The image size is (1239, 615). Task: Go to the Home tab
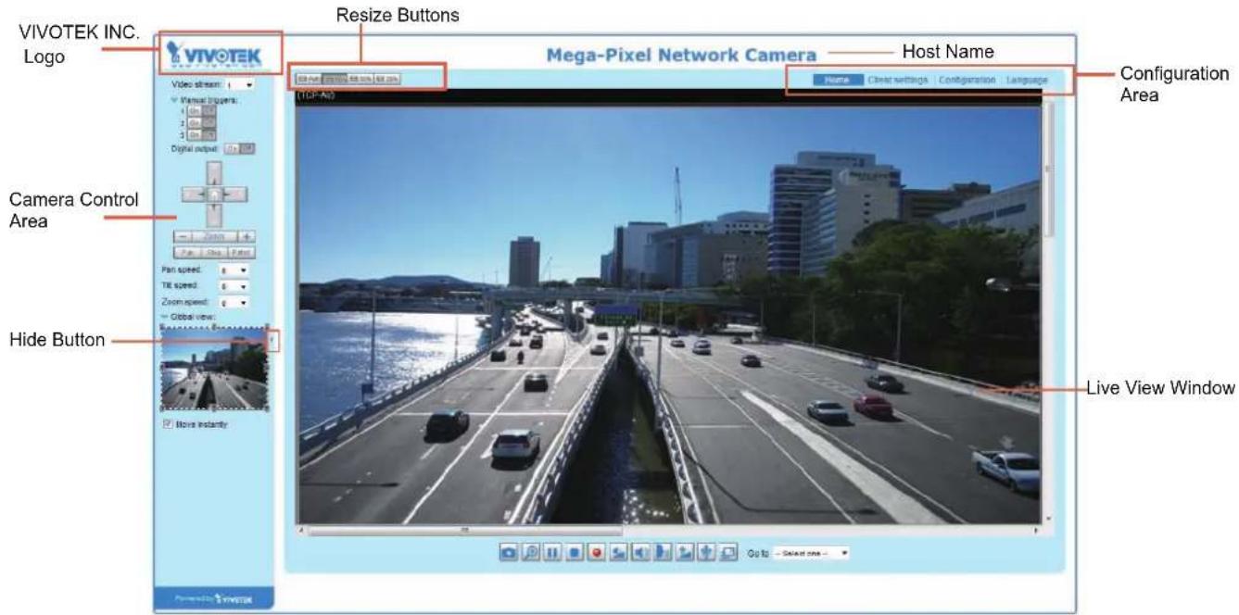pyautogui.click(x=837, y=80)
